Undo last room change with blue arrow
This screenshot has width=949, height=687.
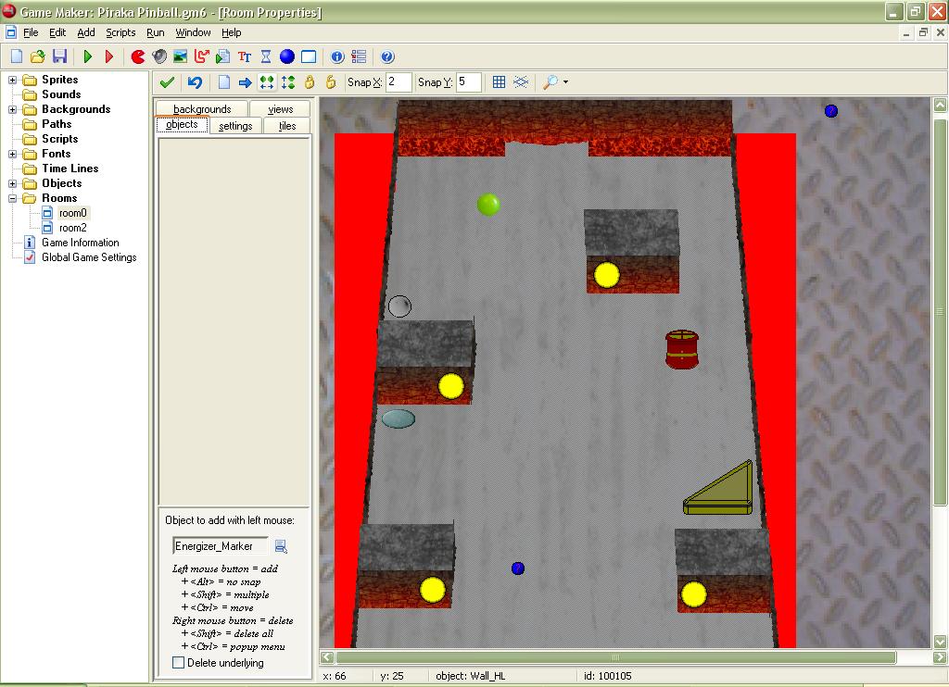(195, 81)
